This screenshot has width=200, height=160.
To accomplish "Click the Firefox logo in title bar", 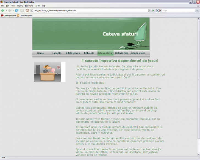I will click(2, 2).
